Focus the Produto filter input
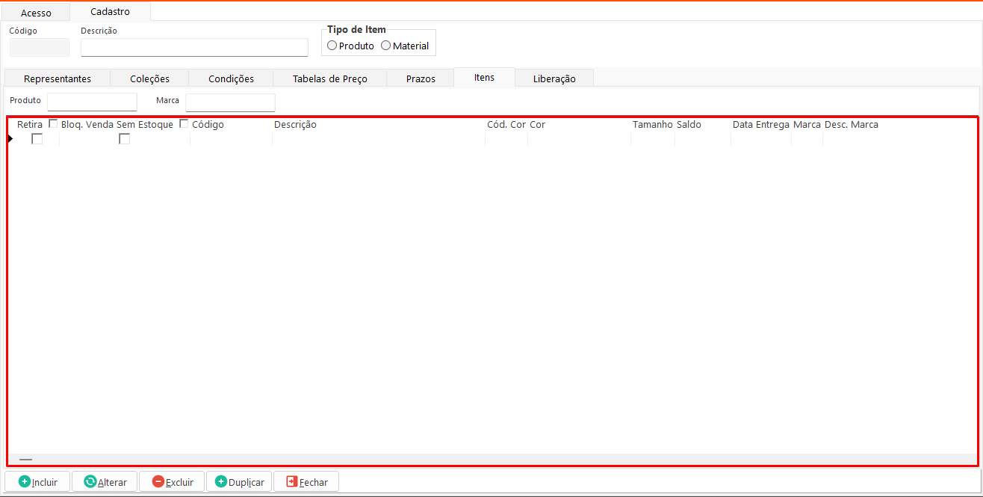Image resolution: width=983 pixels, height=497 pixels. click(92, 102)
